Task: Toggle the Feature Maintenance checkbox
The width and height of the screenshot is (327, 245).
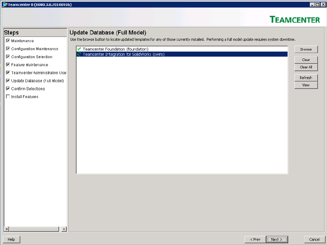Action: pos(8,65)
